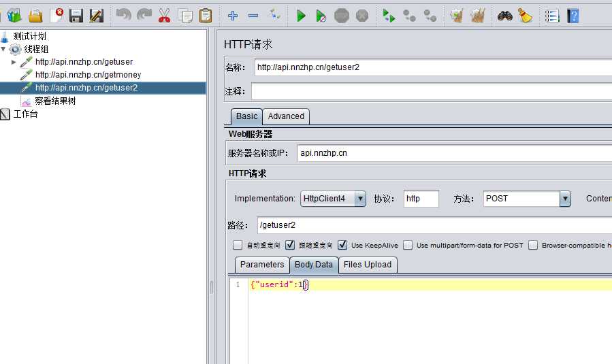612x364 pixels.
Task: Click Remote Stop All icon
Action: [x=409, y=16]
